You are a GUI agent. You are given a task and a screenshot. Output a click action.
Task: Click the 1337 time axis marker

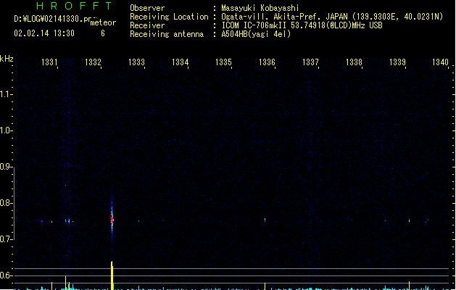click(310, 62)
